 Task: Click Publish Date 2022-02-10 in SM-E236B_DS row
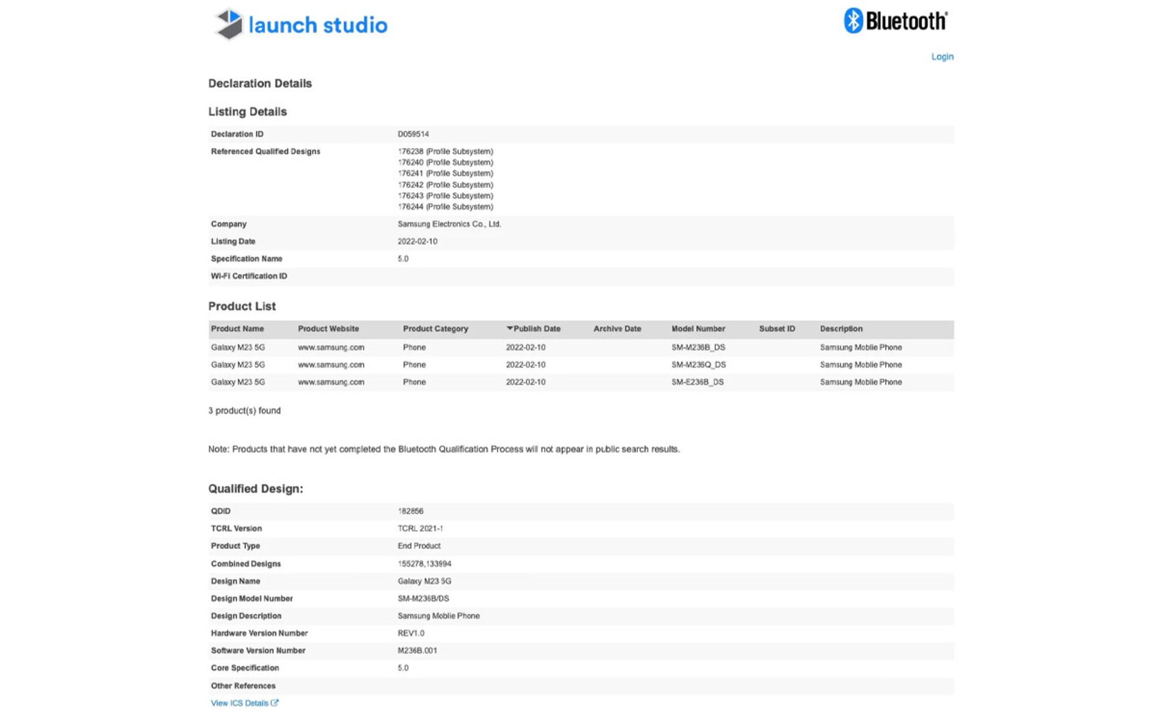coord(526,382)
